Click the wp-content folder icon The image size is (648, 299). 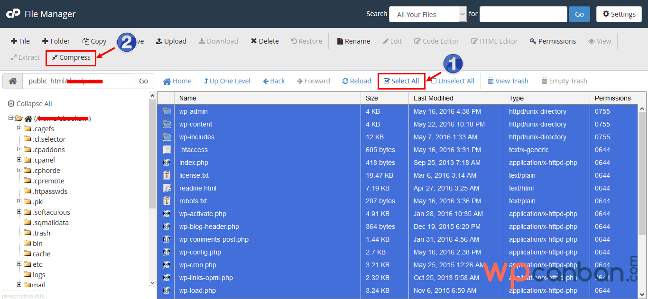(167, 124)
